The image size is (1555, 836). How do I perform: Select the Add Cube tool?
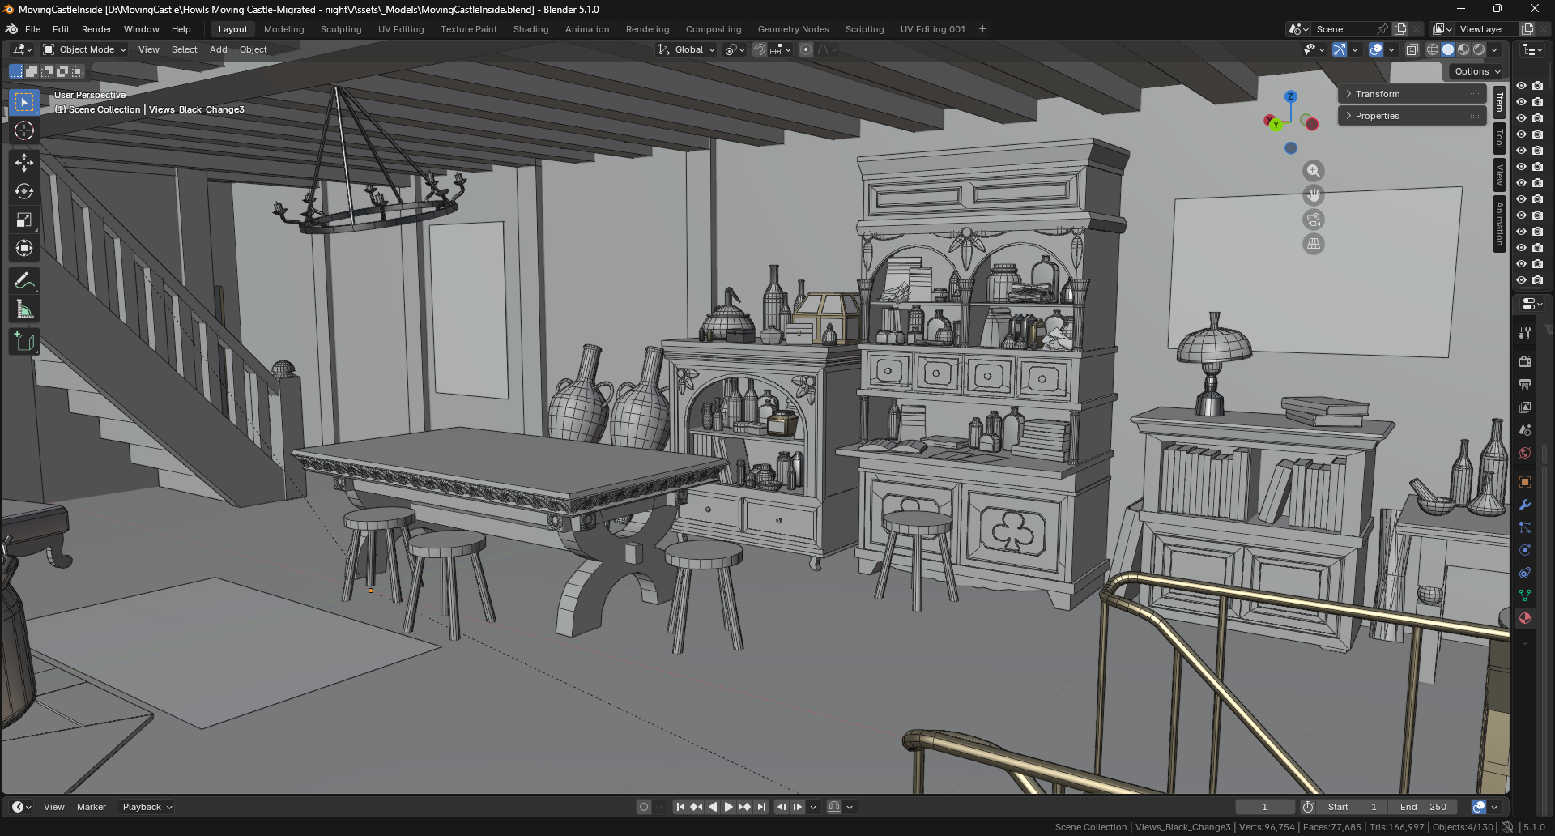pos(24,342)
